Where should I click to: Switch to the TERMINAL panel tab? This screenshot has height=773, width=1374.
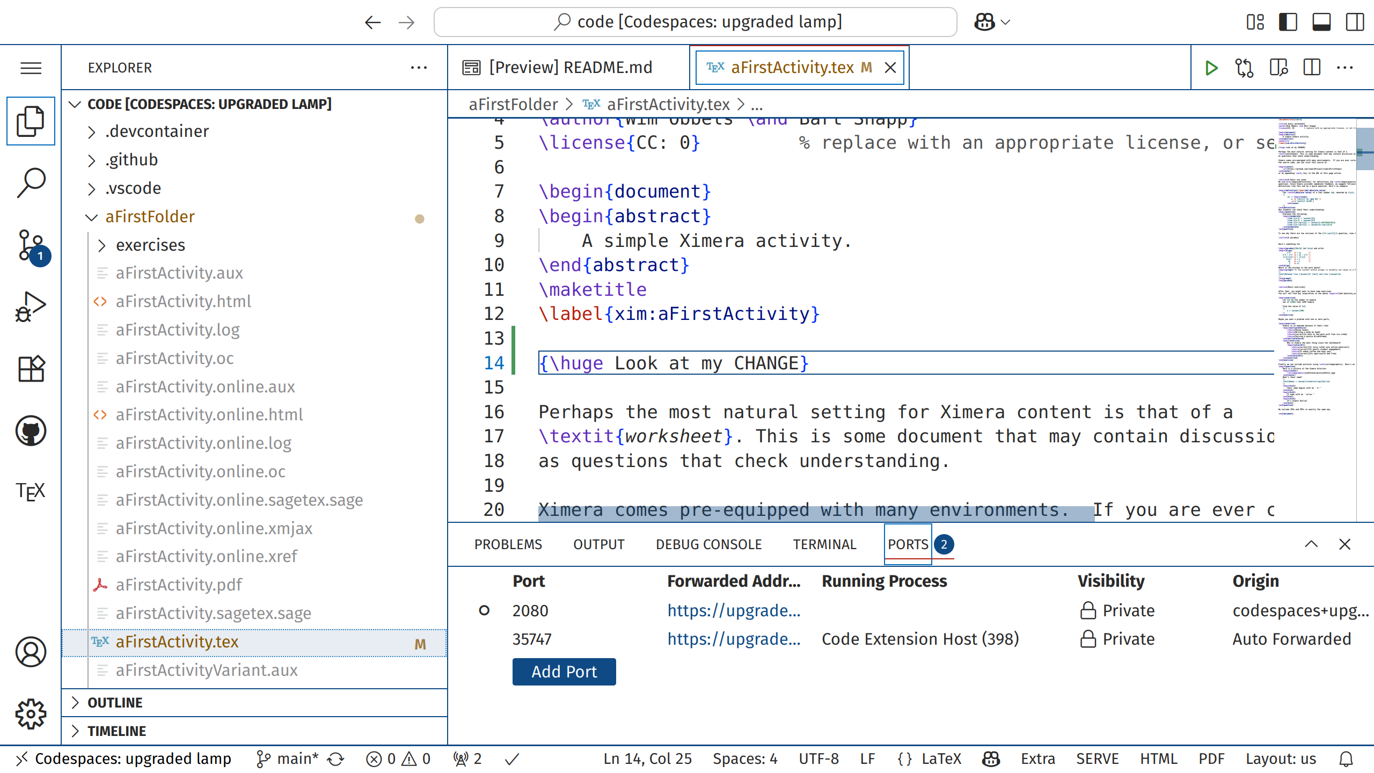(824, 544)
